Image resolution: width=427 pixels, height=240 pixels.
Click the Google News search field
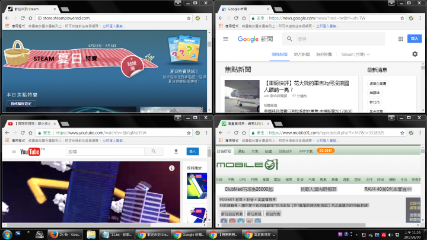pos(333,39)
